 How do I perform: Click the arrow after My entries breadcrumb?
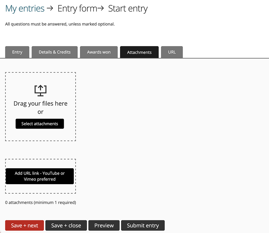click(50, 8)
